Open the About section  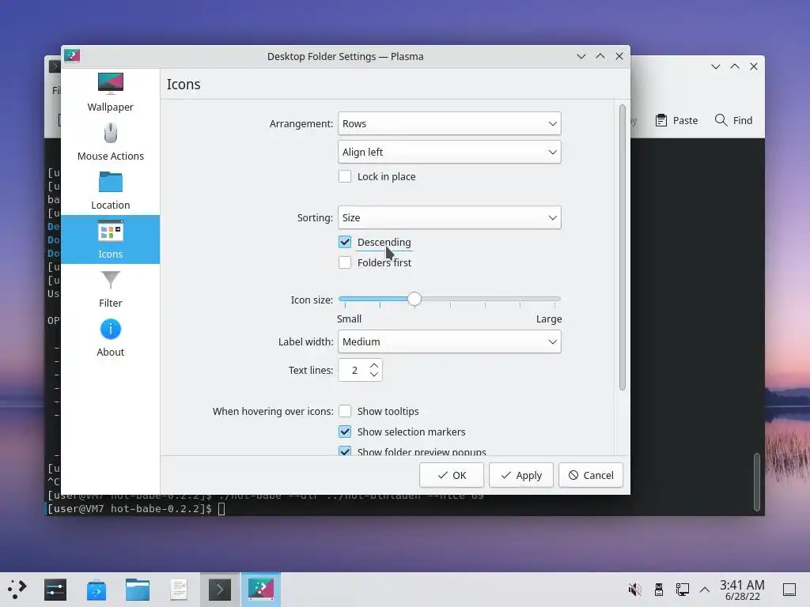110,337
